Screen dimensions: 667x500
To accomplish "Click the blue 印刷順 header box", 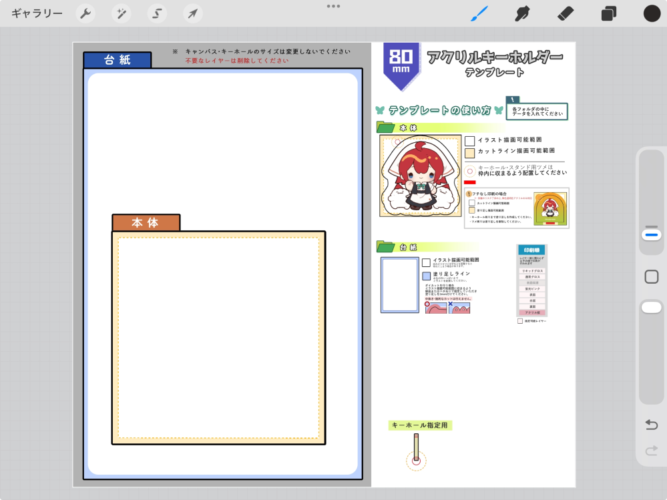I will 531,250.
